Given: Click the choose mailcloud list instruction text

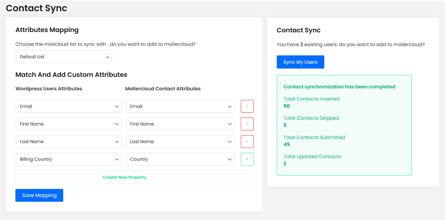Looking at the screenshot, I should pos(105,44).
